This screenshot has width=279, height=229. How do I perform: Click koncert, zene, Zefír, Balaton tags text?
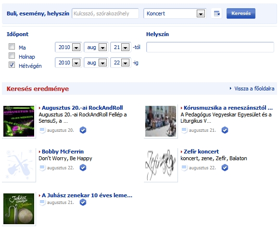214,158
